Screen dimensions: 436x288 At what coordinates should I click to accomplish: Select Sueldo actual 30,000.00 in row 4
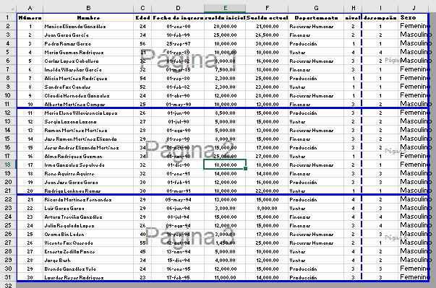click(x=267, y=44)
